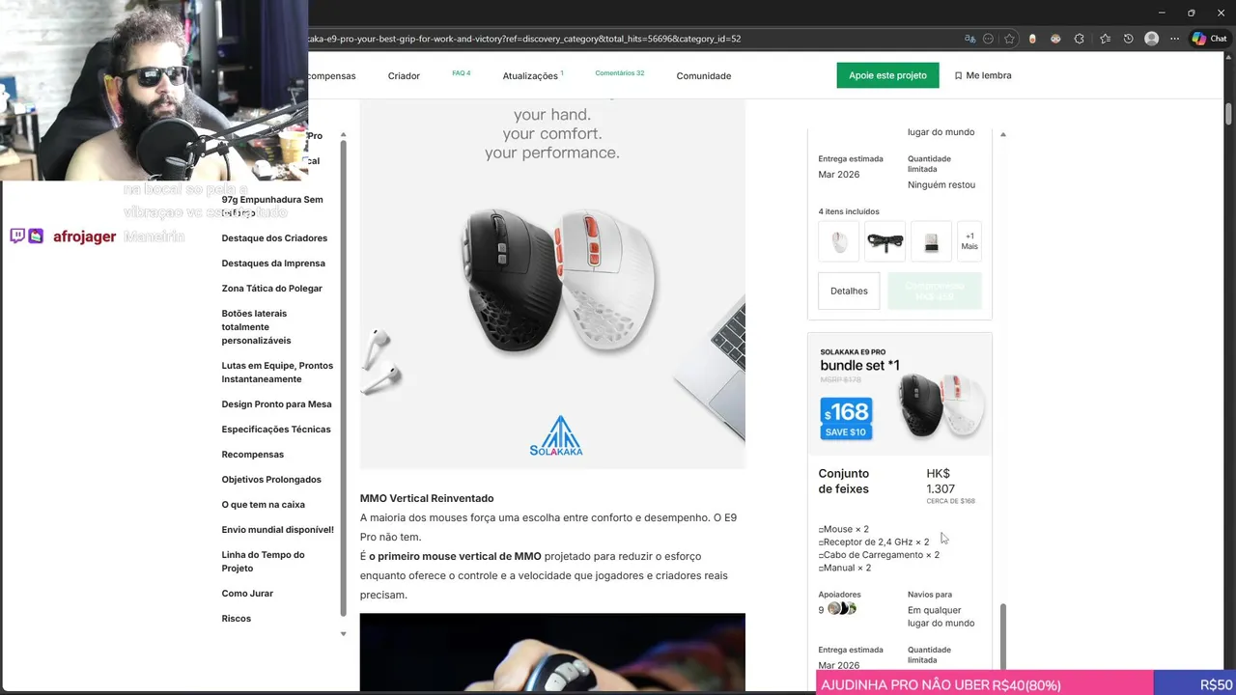Screen dimensions: 1236x695
Task: Add this page to favorites with star icon
Action: [1009, 39]
